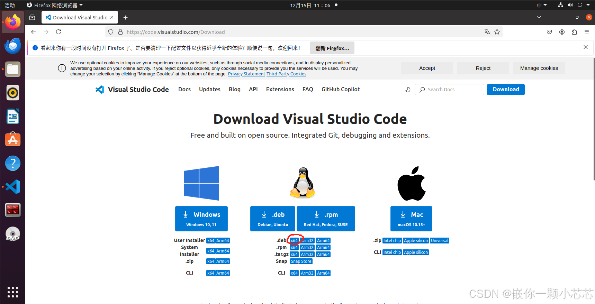This screenshot has height=304, width=595.
Task: Open the API navigation link
Action: [253, 89]
